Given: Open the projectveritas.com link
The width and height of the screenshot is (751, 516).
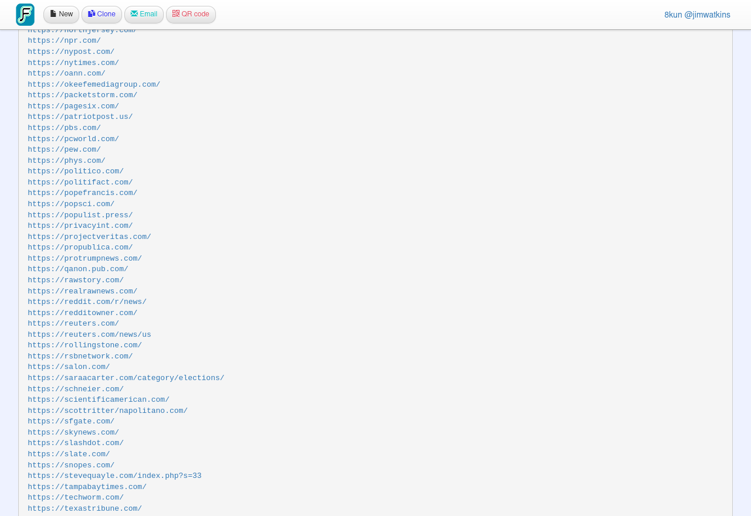Looking at the screenshot, I should (x=89, y=237).
